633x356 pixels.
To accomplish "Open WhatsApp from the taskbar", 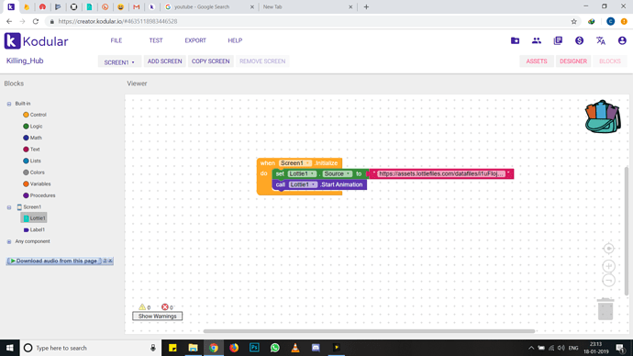I will (x=275, y=348).
